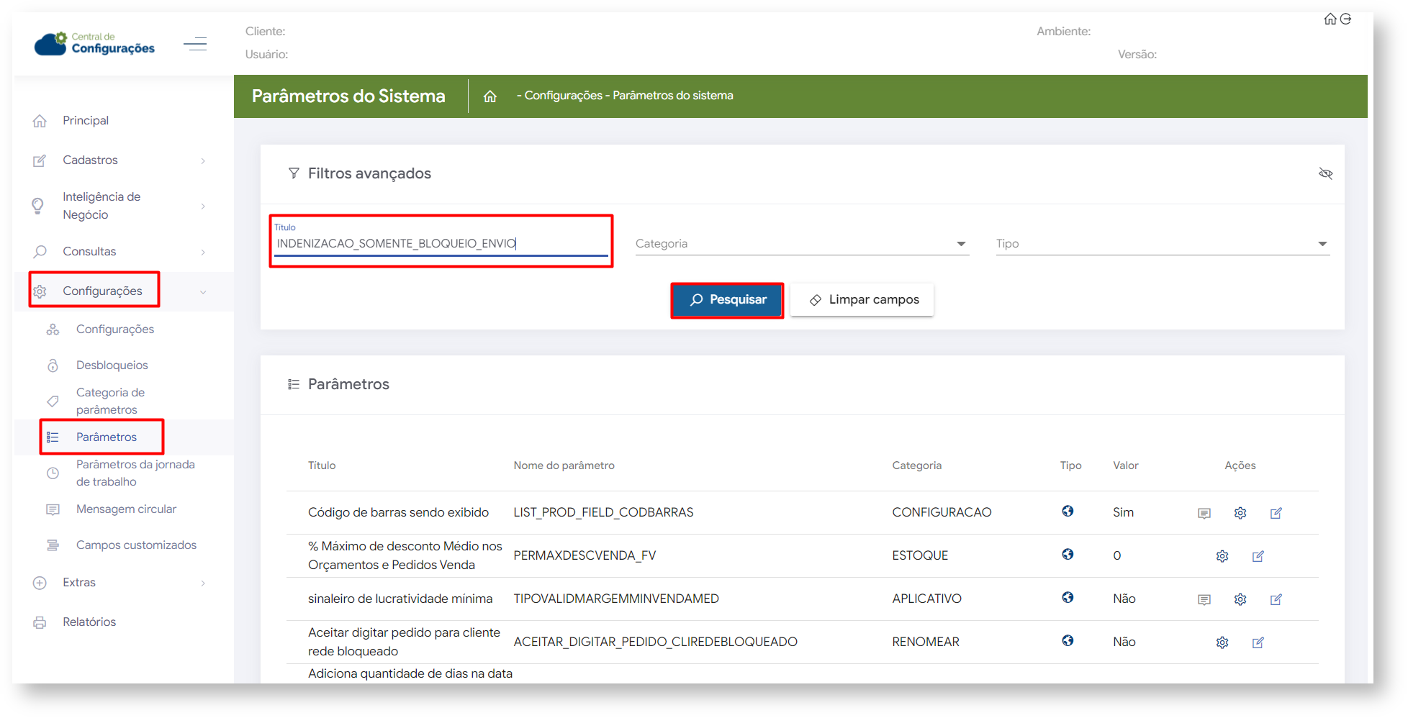
Task: Click gear icon for LIST_PROD_FIELD_CODBARRAS row
Action: pos(1240,513)
